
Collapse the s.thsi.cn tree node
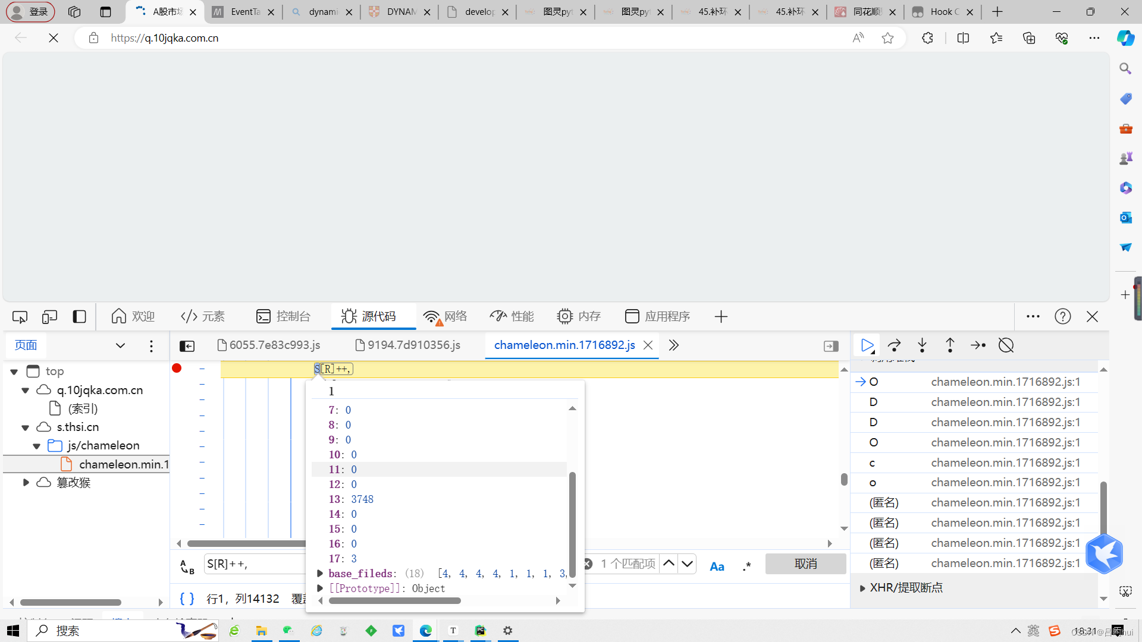25,427
